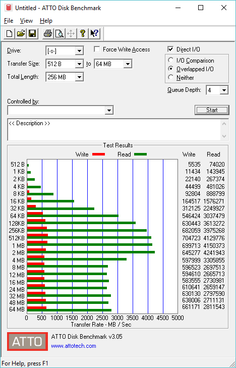Click the ATTO logo at the bottom

(x=27, y=341)
